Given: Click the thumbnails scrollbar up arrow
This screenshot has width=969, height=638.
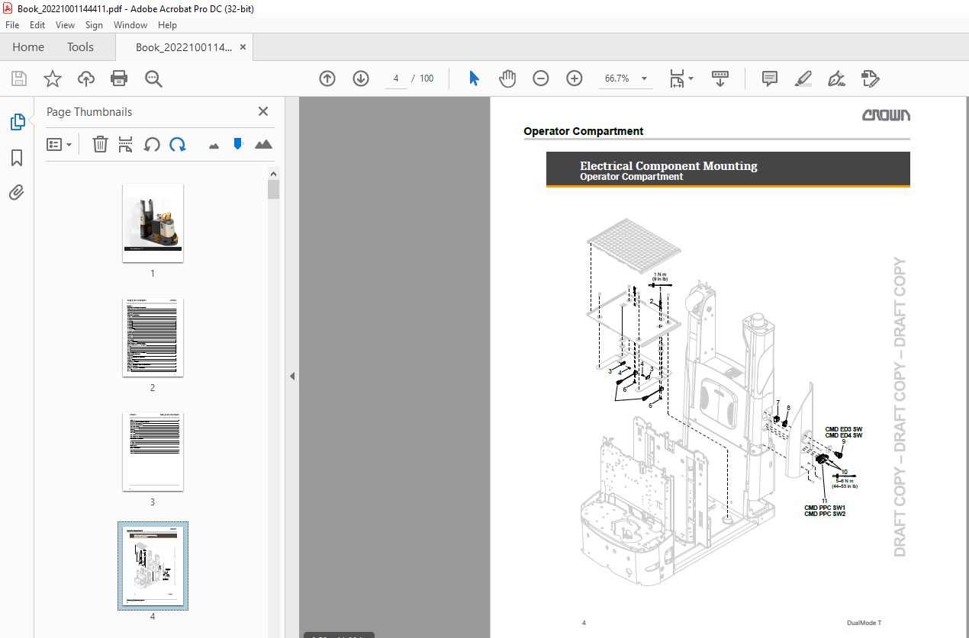Looking at the screenshot, I should pos(273,174).
